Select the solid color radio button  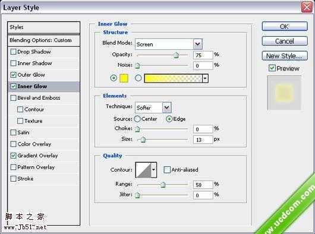pos(114,78)
